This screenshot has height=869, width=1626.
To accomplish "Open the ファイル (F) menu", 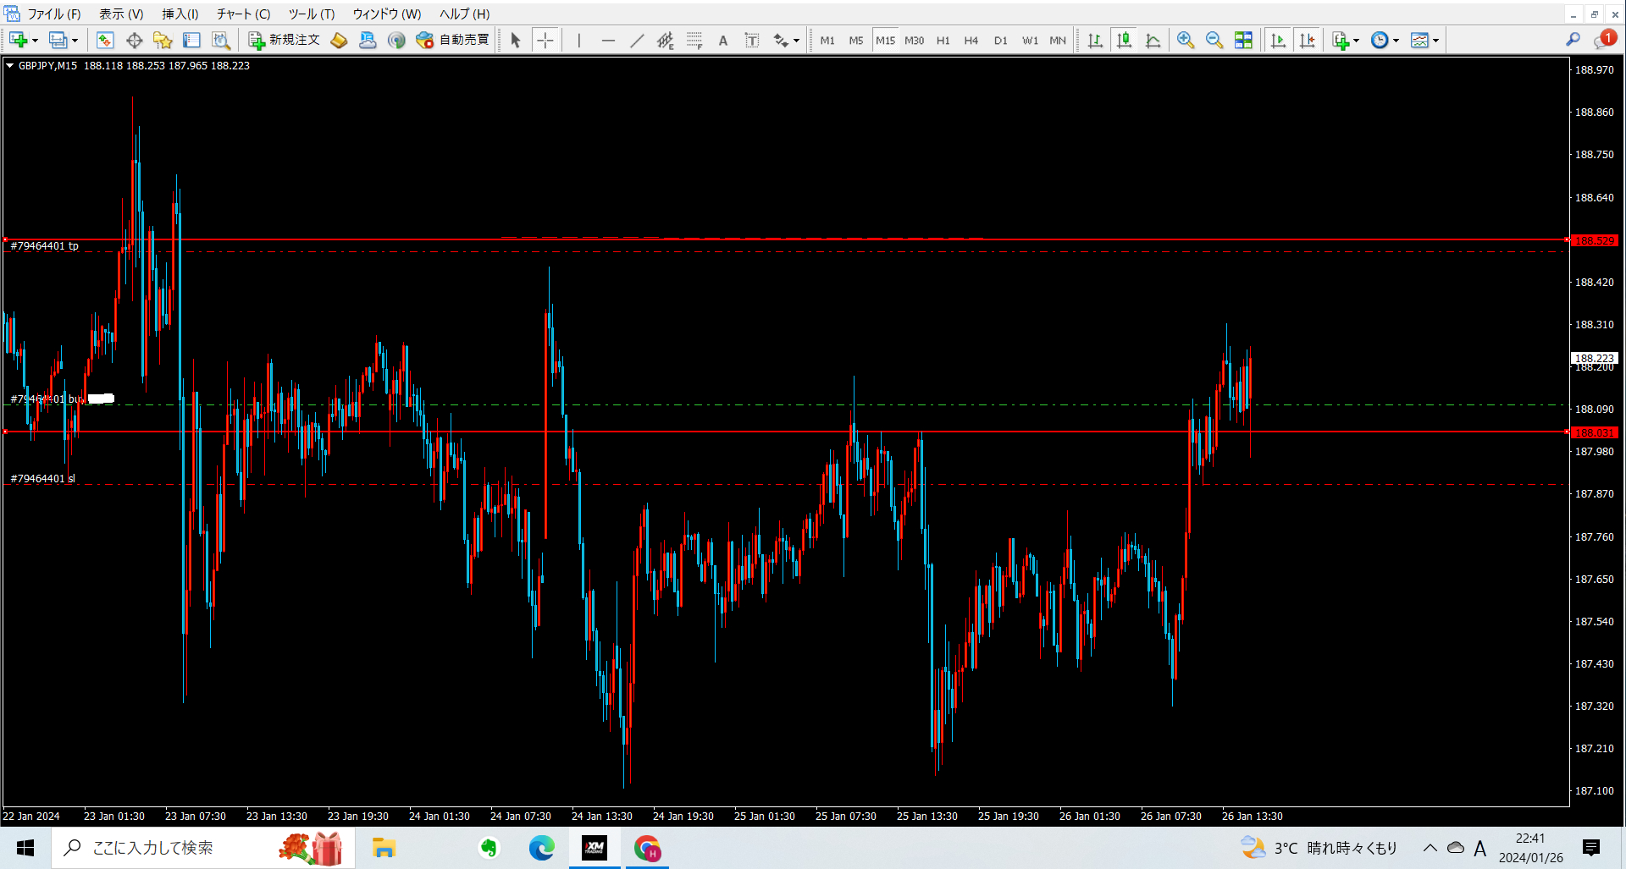I will (54, 14).
